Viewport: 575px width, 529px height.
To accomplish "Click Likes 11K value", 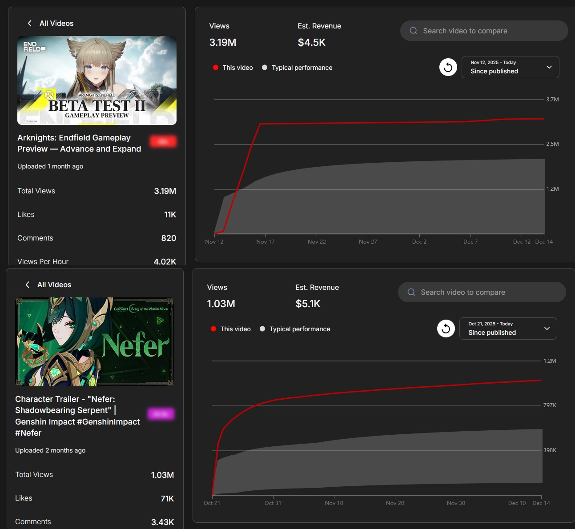I will pos(170,214).
